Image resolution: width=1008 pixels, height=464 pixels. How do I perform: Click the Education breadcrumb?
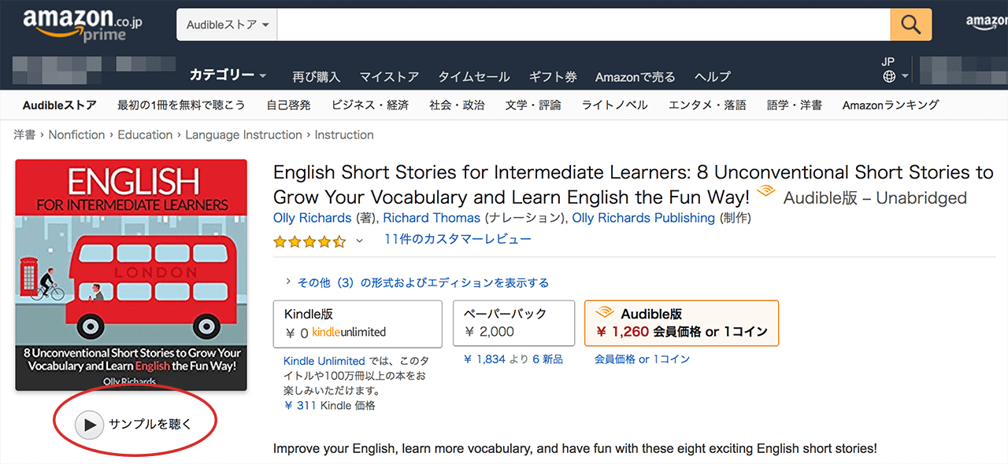coord(145,134)
